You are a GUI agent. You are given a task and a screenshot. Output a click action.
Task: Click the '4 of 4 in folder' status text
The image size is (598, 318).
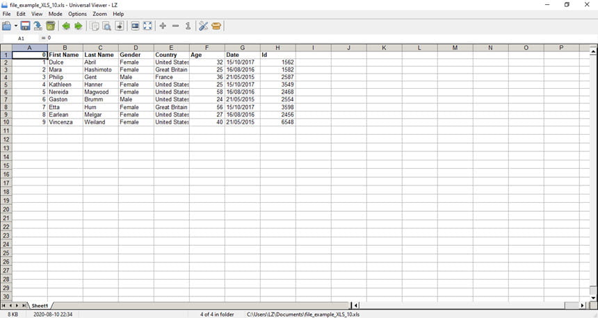tap(217, 315)
